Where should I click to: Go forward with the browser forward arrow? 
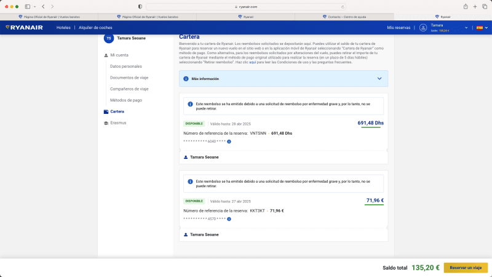[x=52, y=7]
